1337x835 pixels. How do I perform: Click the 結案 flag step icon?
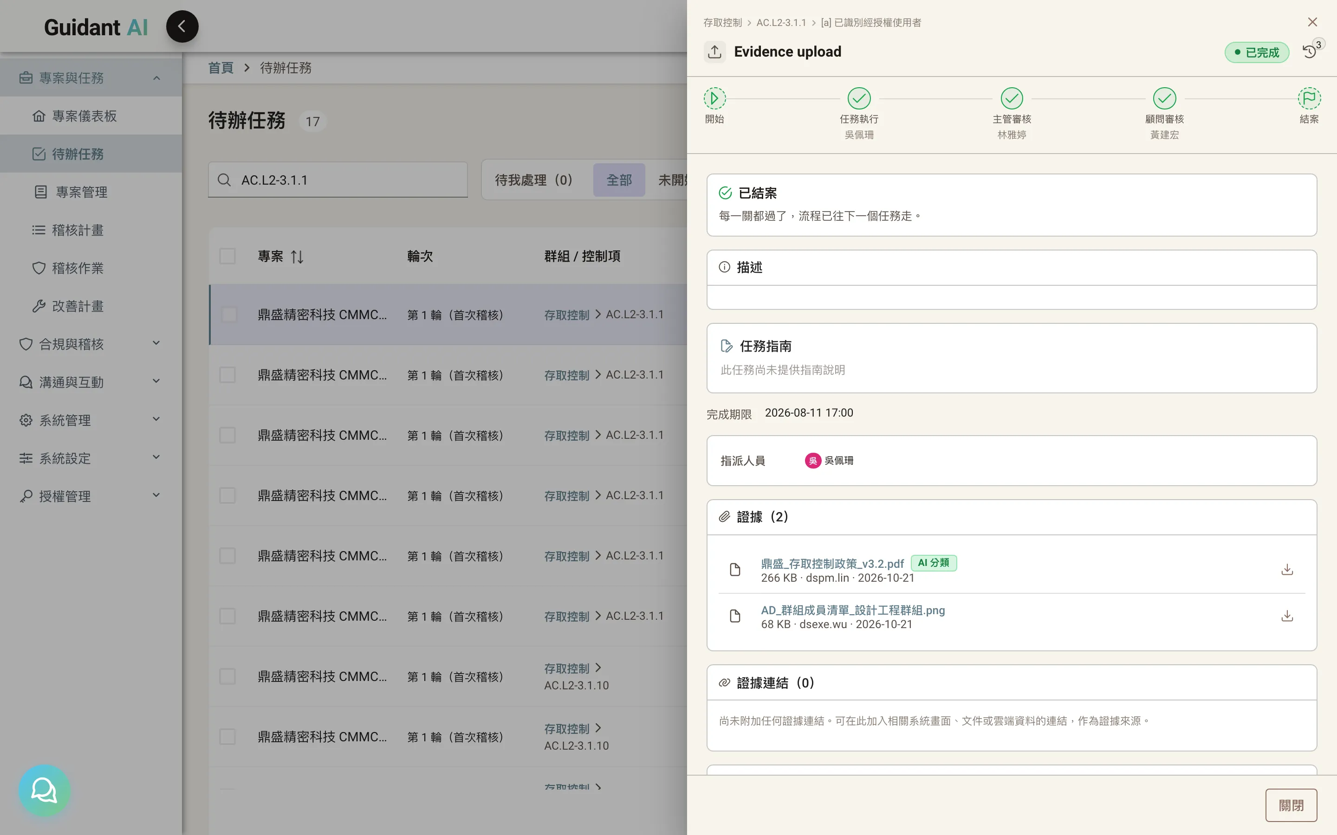1309,99
